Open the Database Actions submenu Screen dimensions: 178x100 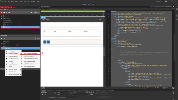13,54
